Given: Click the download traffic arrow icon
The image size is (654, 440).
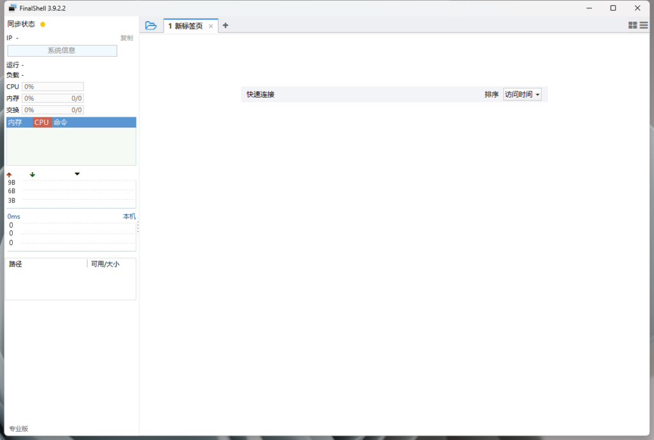Looking at the screenshot, I should click(x=32, y=174).
